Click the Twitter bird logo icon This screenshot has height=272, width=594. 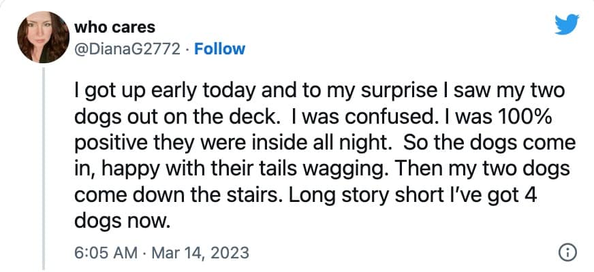566,26
